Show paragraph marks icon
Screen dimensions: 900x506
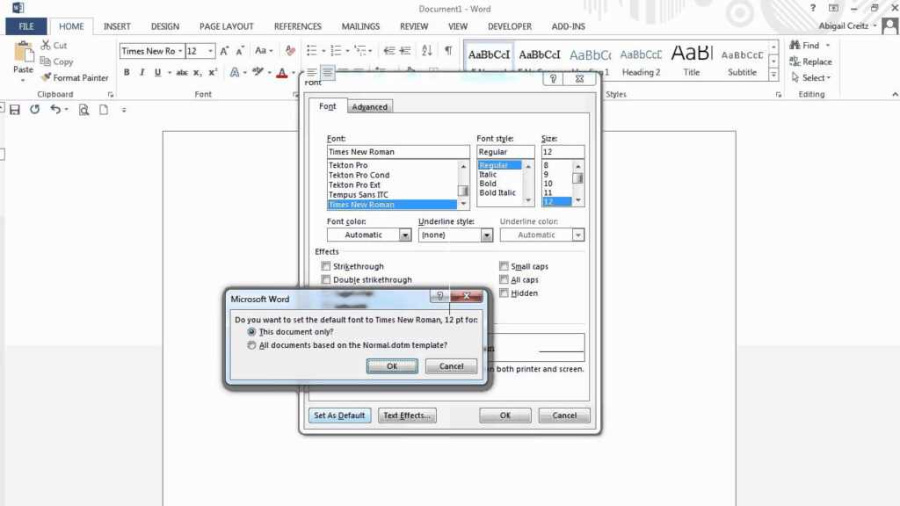[448, 50]
